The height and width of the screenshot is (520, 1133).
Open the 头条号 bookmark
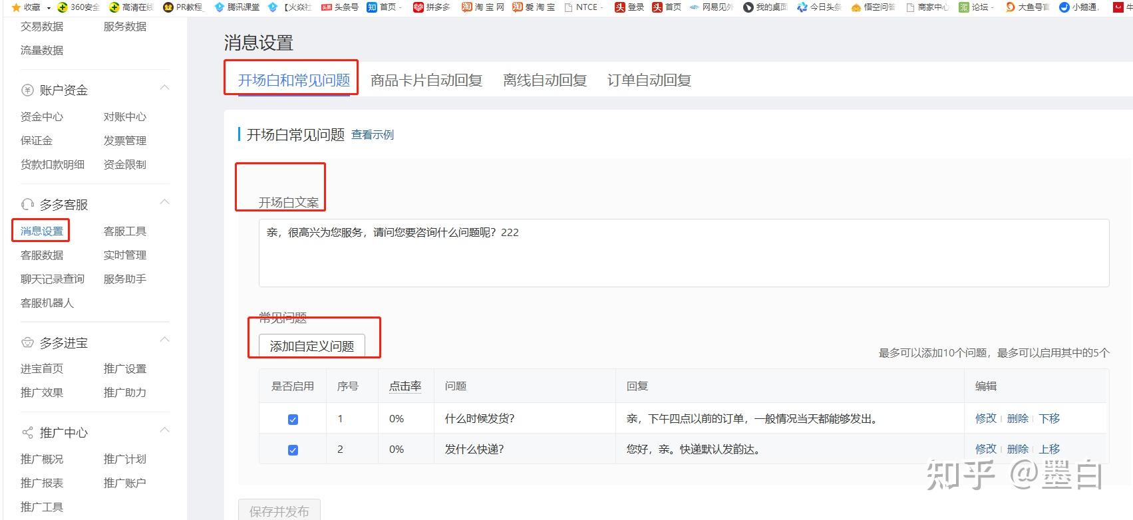pyautogui.click(x=340, y=7)
